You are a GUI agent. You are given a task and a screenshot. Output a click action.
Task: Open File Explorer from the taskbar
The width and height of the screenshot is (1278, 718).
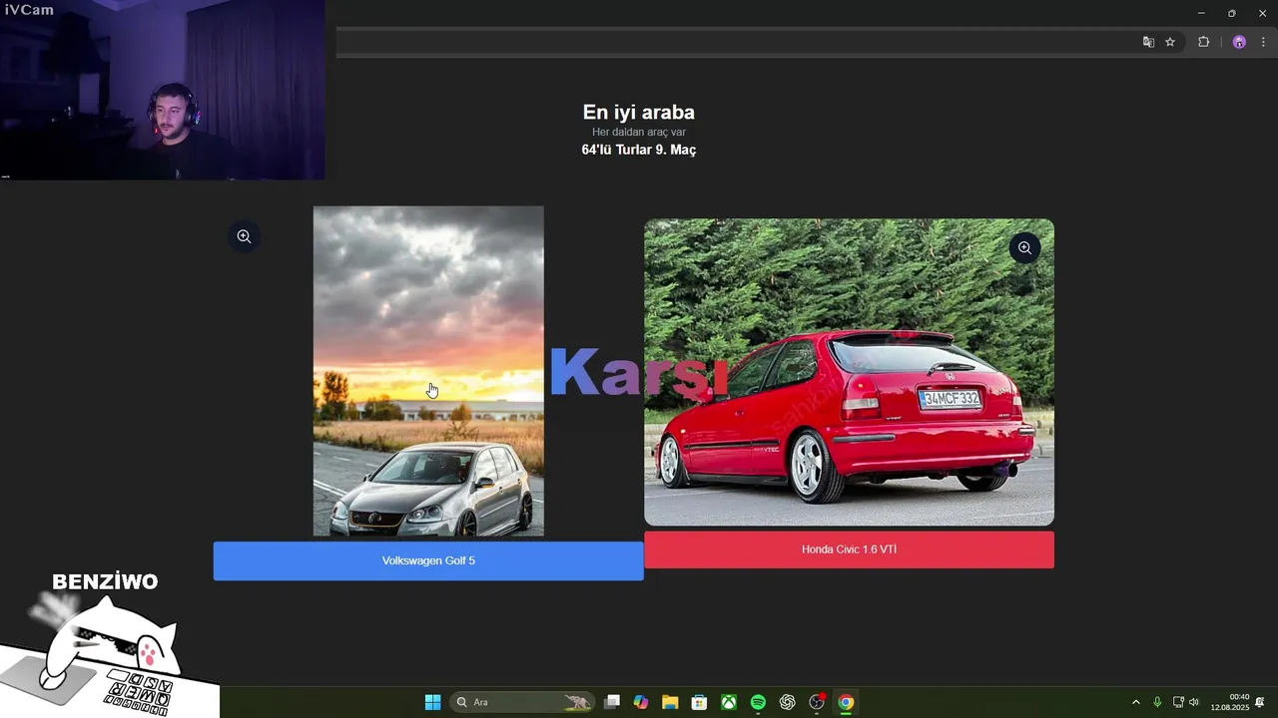pos(670,702)
